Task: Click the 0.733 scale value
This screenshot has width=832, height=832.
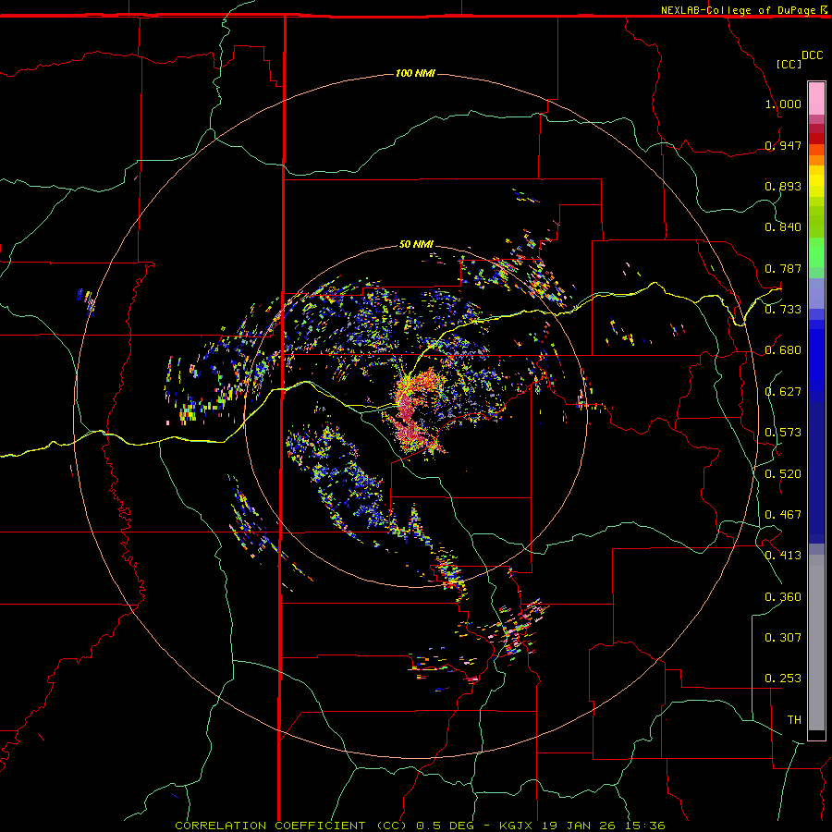Action: [783, 310]
